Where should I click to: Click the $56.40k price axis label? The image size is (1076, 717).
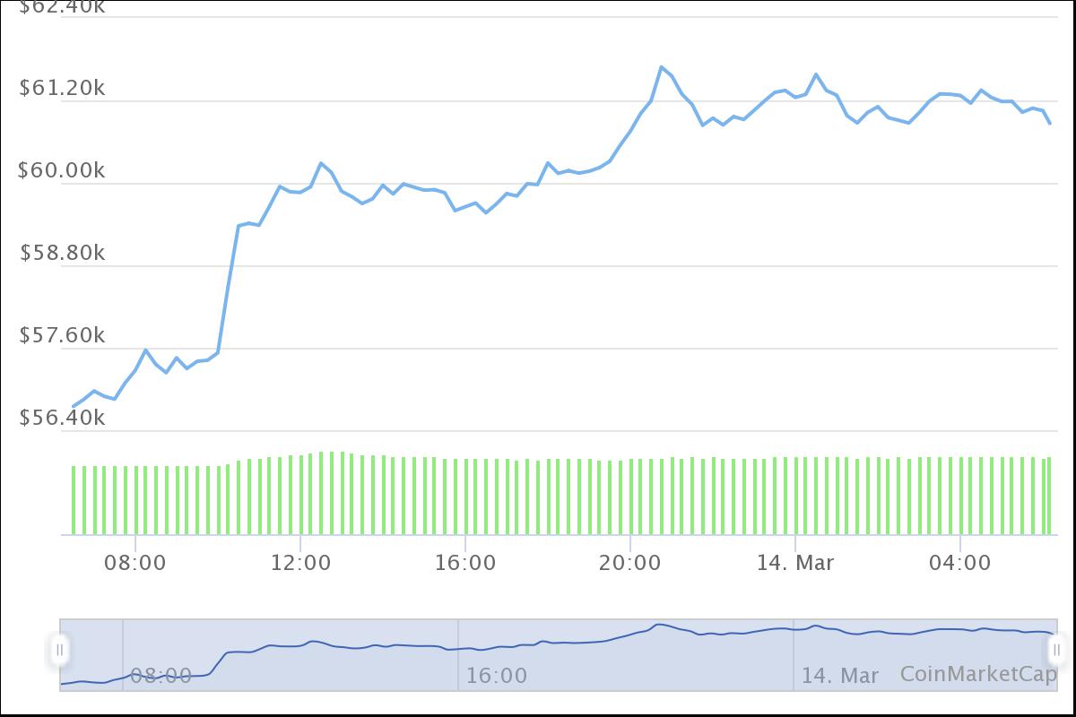(x=63, y=417)
